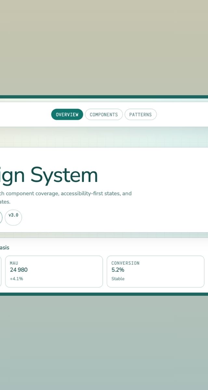Click the component coverage description line
Image resolution: width=208 pixels, height=390 pixels.
click(66, 193)
